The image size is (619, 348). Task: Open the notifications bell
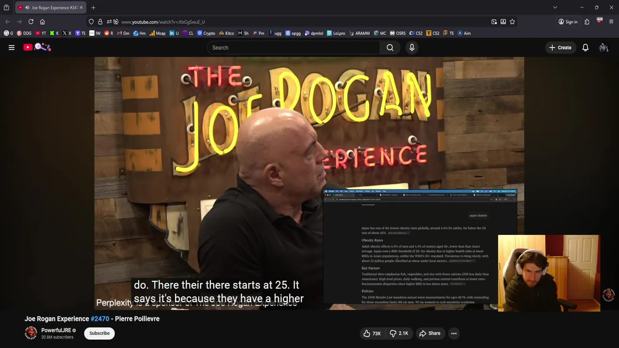(586, 47)
